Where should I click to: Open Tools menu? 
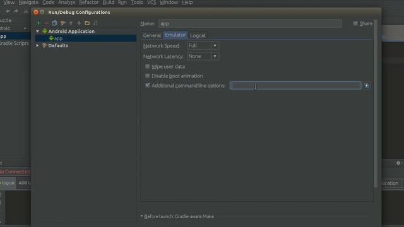(x=137, y=3)
